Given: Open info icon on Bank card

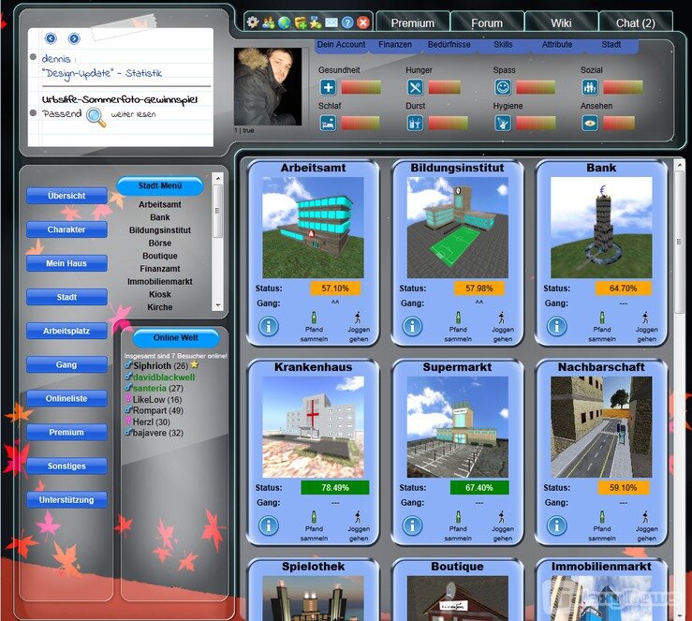Looking at the screenshot, I should 556,326.
